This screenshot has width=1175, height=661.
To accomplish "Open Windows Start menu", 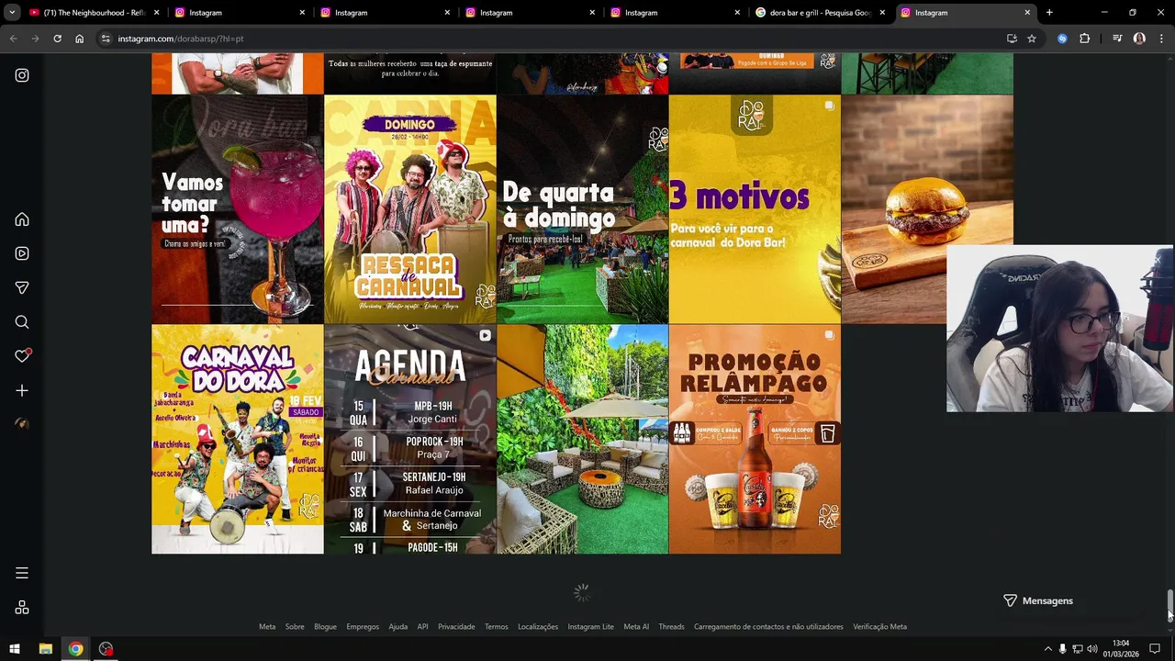I will coord(14,649).
